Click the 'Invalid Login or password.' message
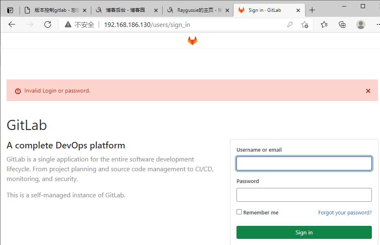 pos(57,90)
